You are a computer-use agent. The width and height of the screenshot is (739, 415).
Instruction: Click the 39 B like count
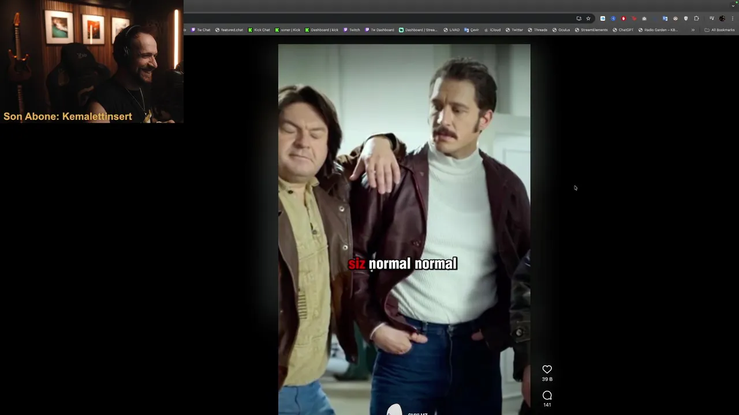[547, 379]
